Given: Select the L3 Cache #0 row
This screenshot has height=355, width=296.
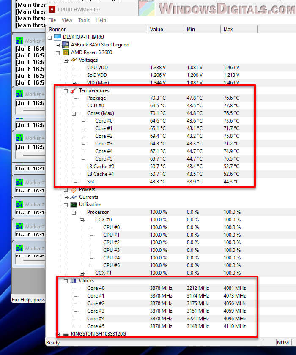Looking at the screenshot, I should (x=171, y=167).
